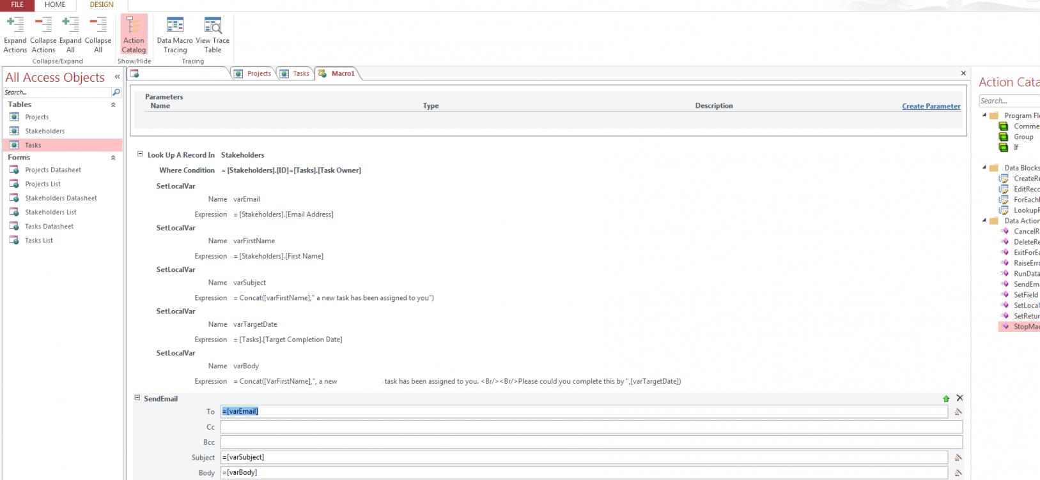The image size is (1040, 480).
Task: Click the varEmail name value
Action: 247,199
